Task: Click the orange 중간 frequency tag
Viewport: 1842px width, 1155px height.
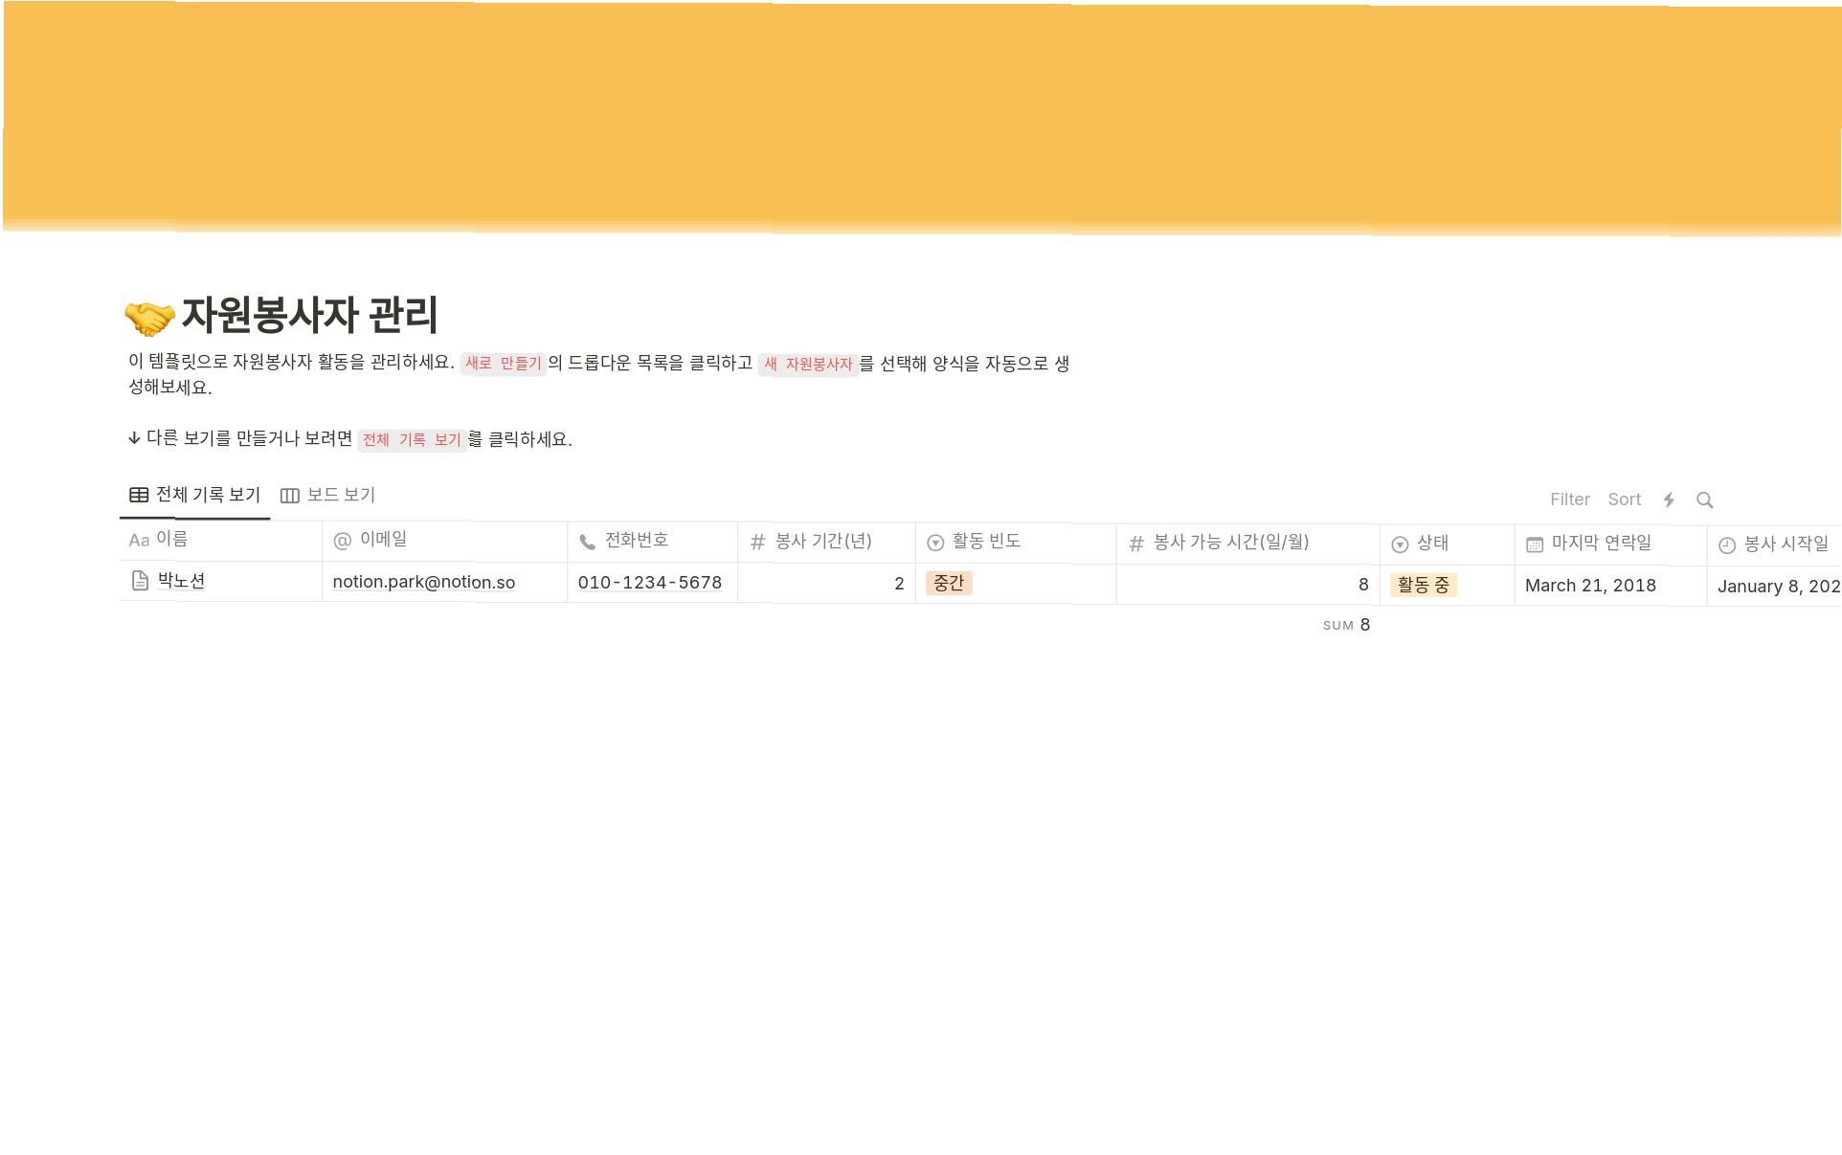Action: [948, 584]
